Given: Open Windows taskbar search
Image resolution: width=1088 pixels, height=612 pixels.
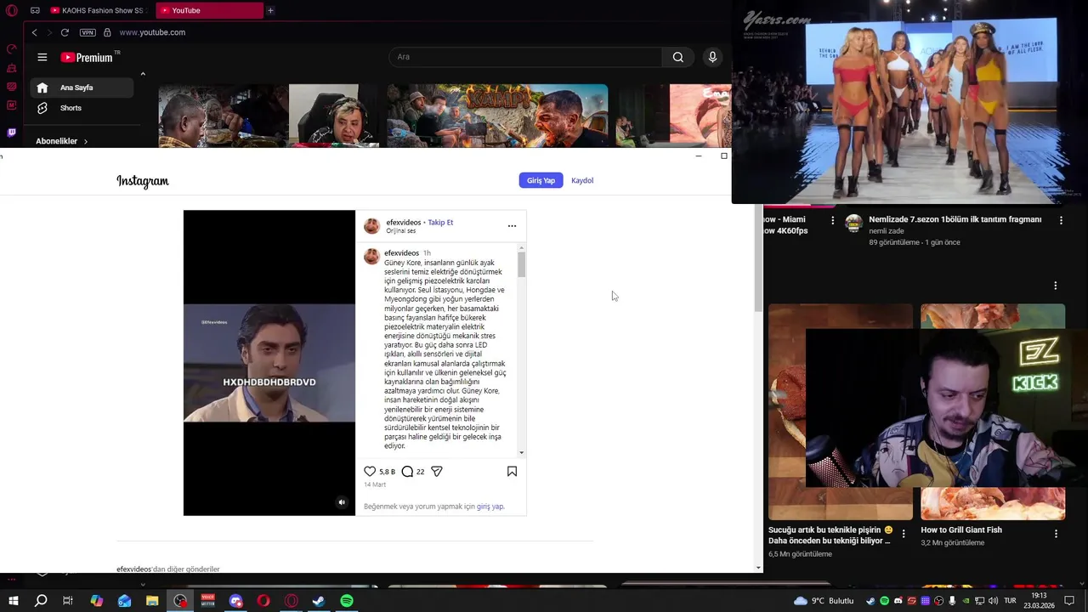Looking at the screenshot, I should 41,601.
